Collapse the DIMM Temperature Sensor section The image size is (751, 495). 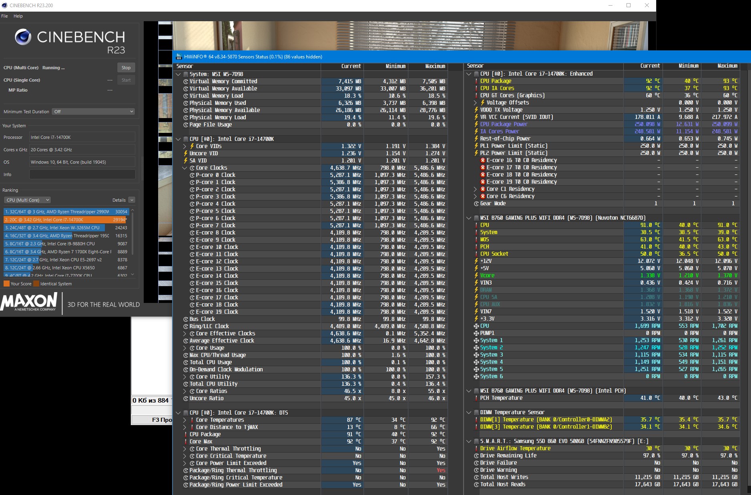(x=469, y=413)
